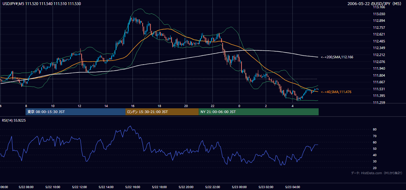Click price axis label 112.485
The image size is (406, 190).
[x=379, y=41]
